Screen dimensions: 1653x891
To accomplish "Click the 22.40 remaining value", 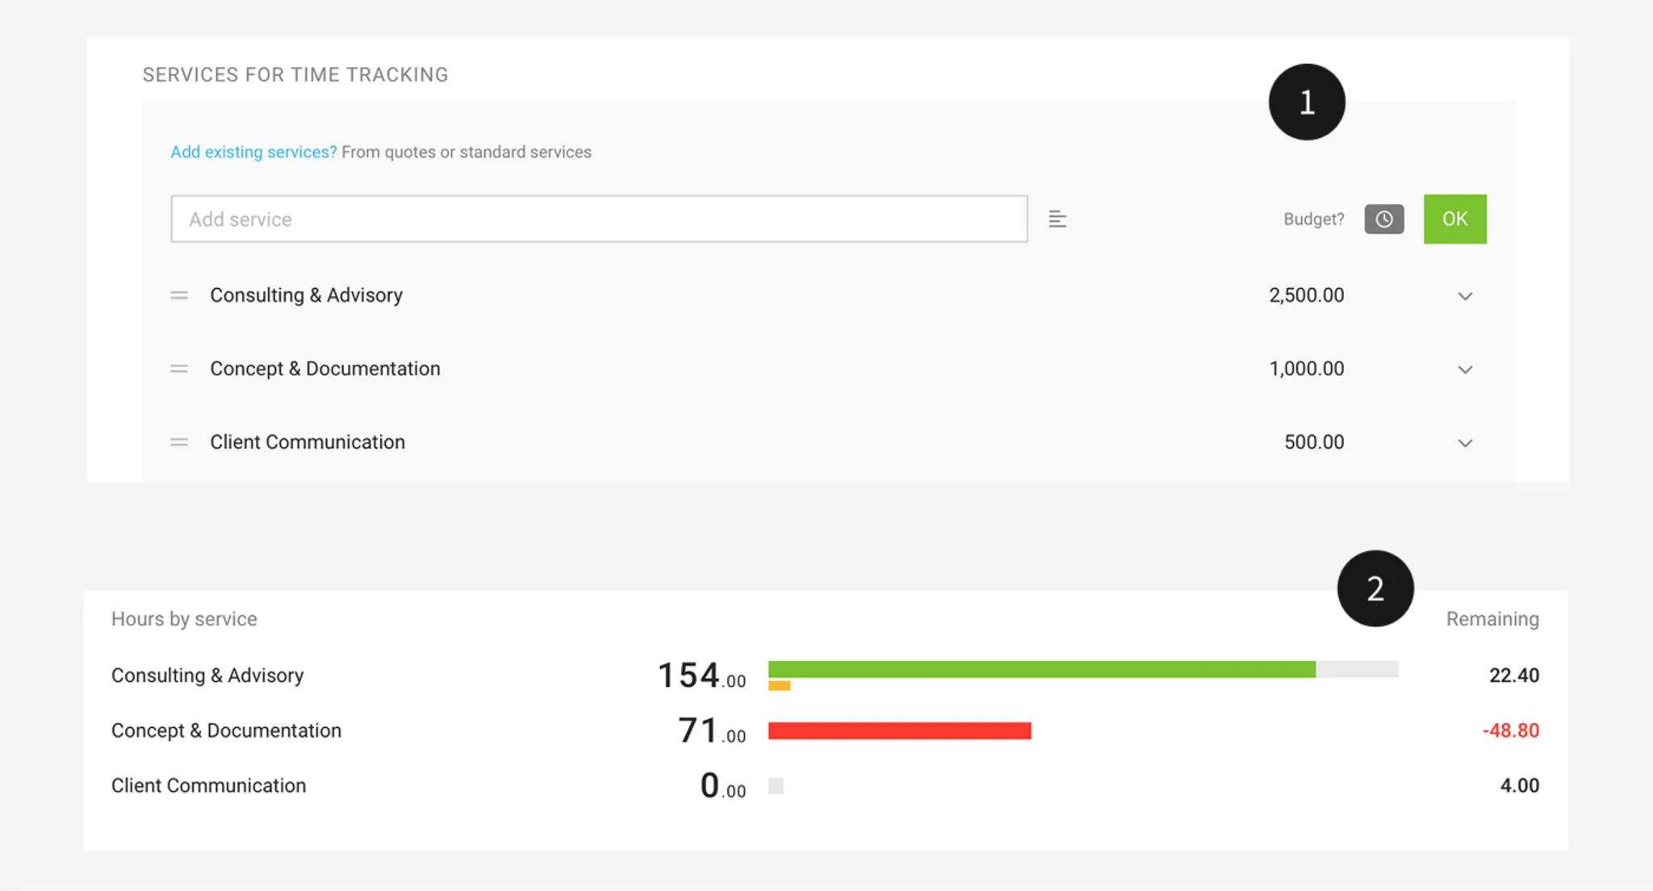I will click(x=1514, y=676).
